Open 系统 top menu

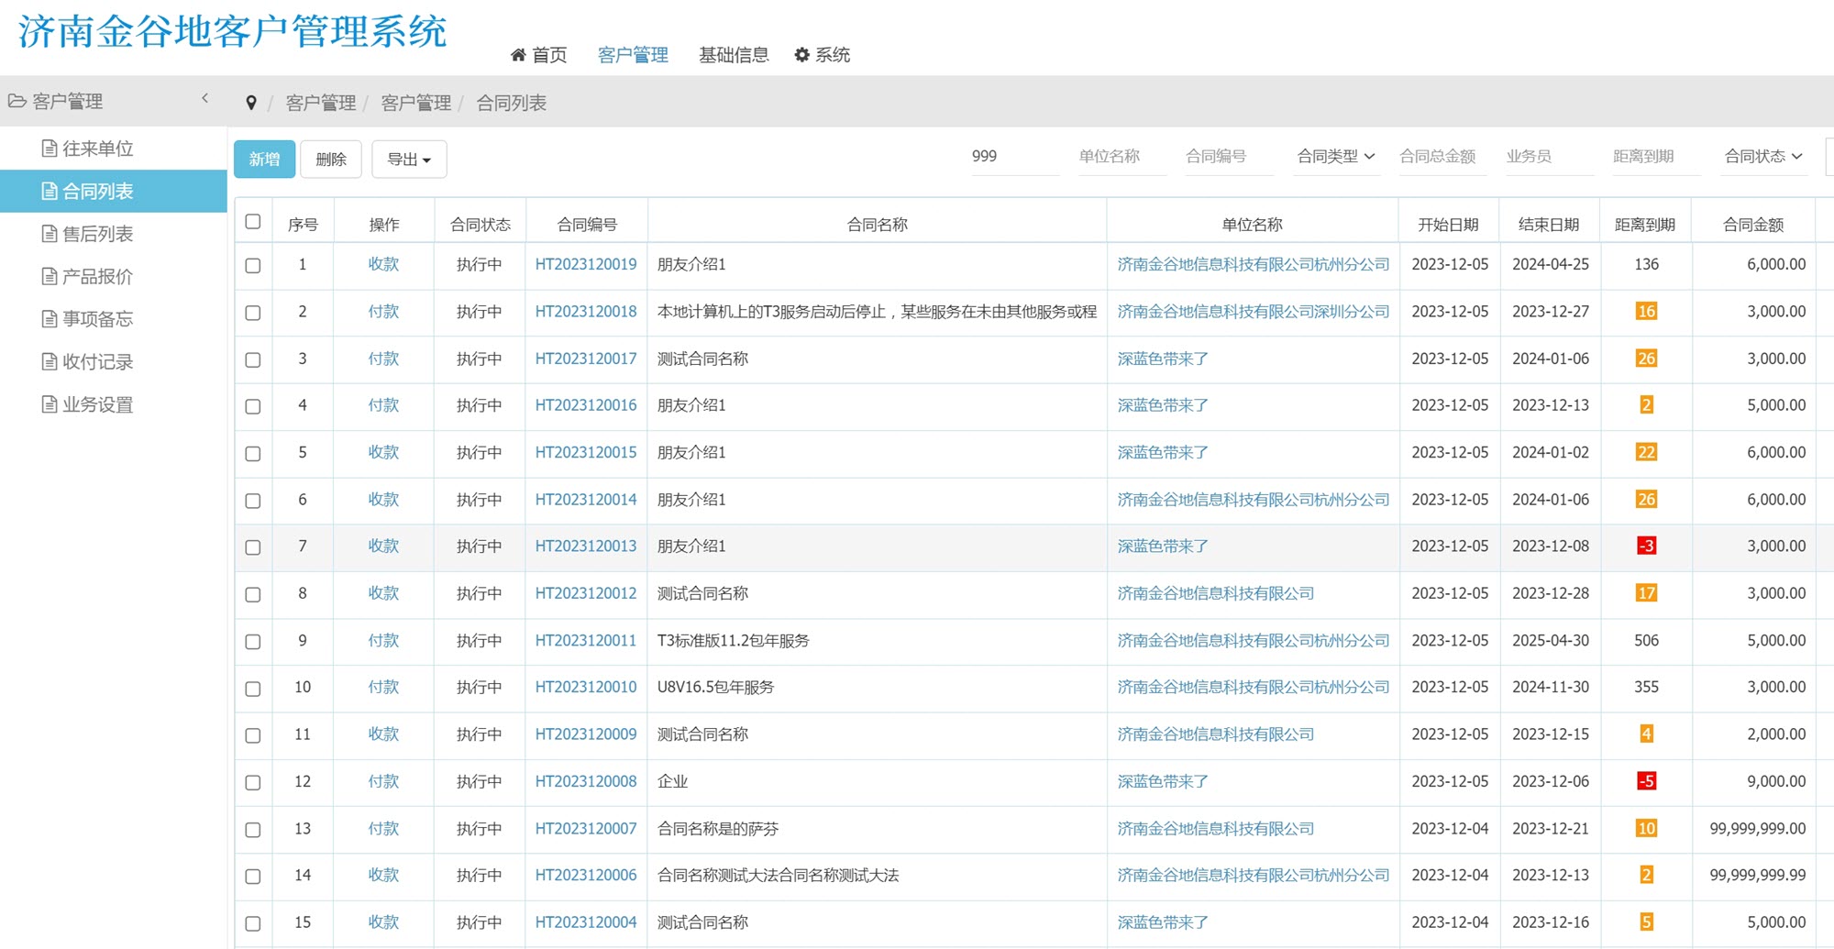(823, 55)
